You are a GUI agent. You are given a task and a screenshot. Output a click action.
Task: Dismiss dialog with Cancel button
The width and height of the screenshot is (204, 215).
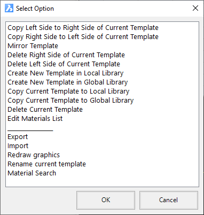point(169,200)
